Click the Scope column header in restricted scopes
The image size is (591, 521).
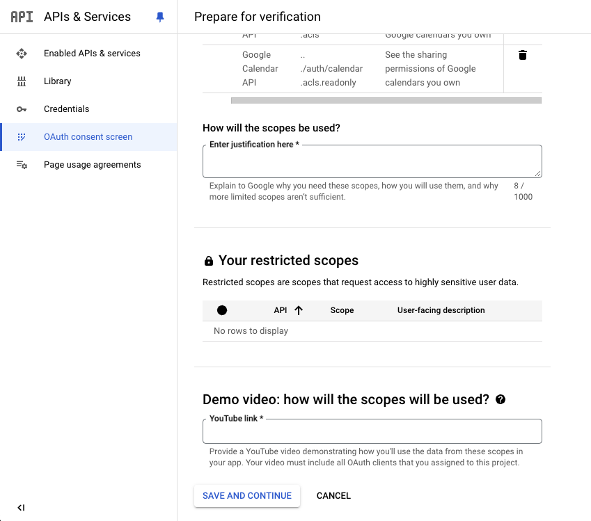pos(342,310)
